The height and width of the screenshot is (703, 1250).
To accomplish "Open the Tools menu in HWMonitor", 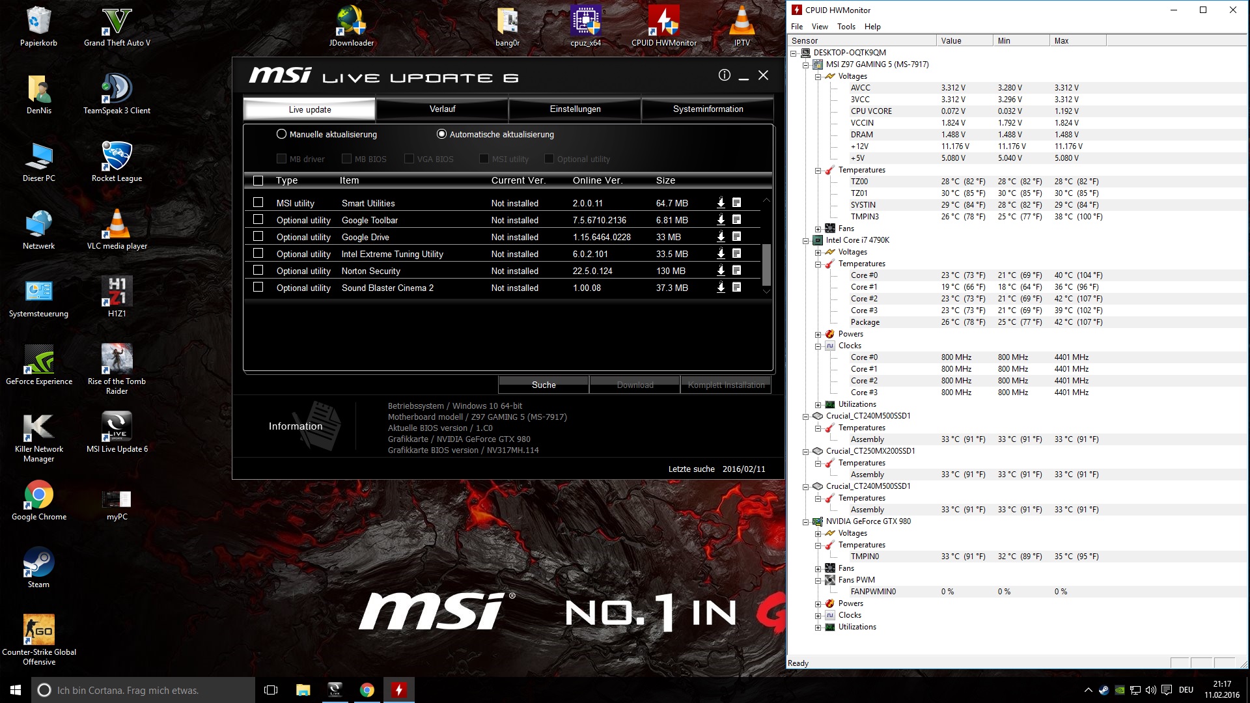I will (846, 27).
